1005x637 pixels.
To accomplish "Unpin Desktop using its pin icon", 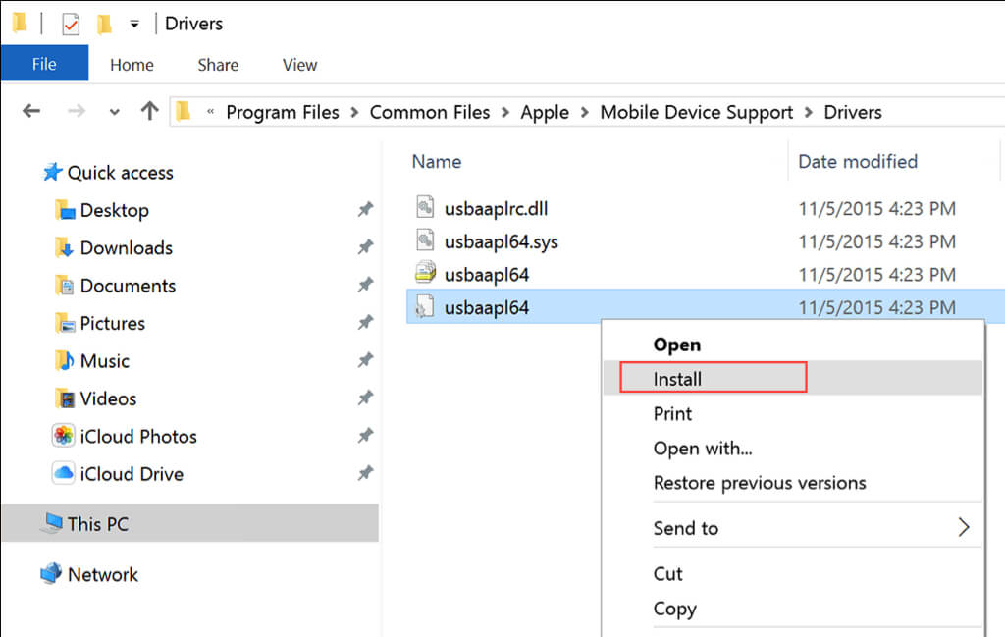I will 365,210.
